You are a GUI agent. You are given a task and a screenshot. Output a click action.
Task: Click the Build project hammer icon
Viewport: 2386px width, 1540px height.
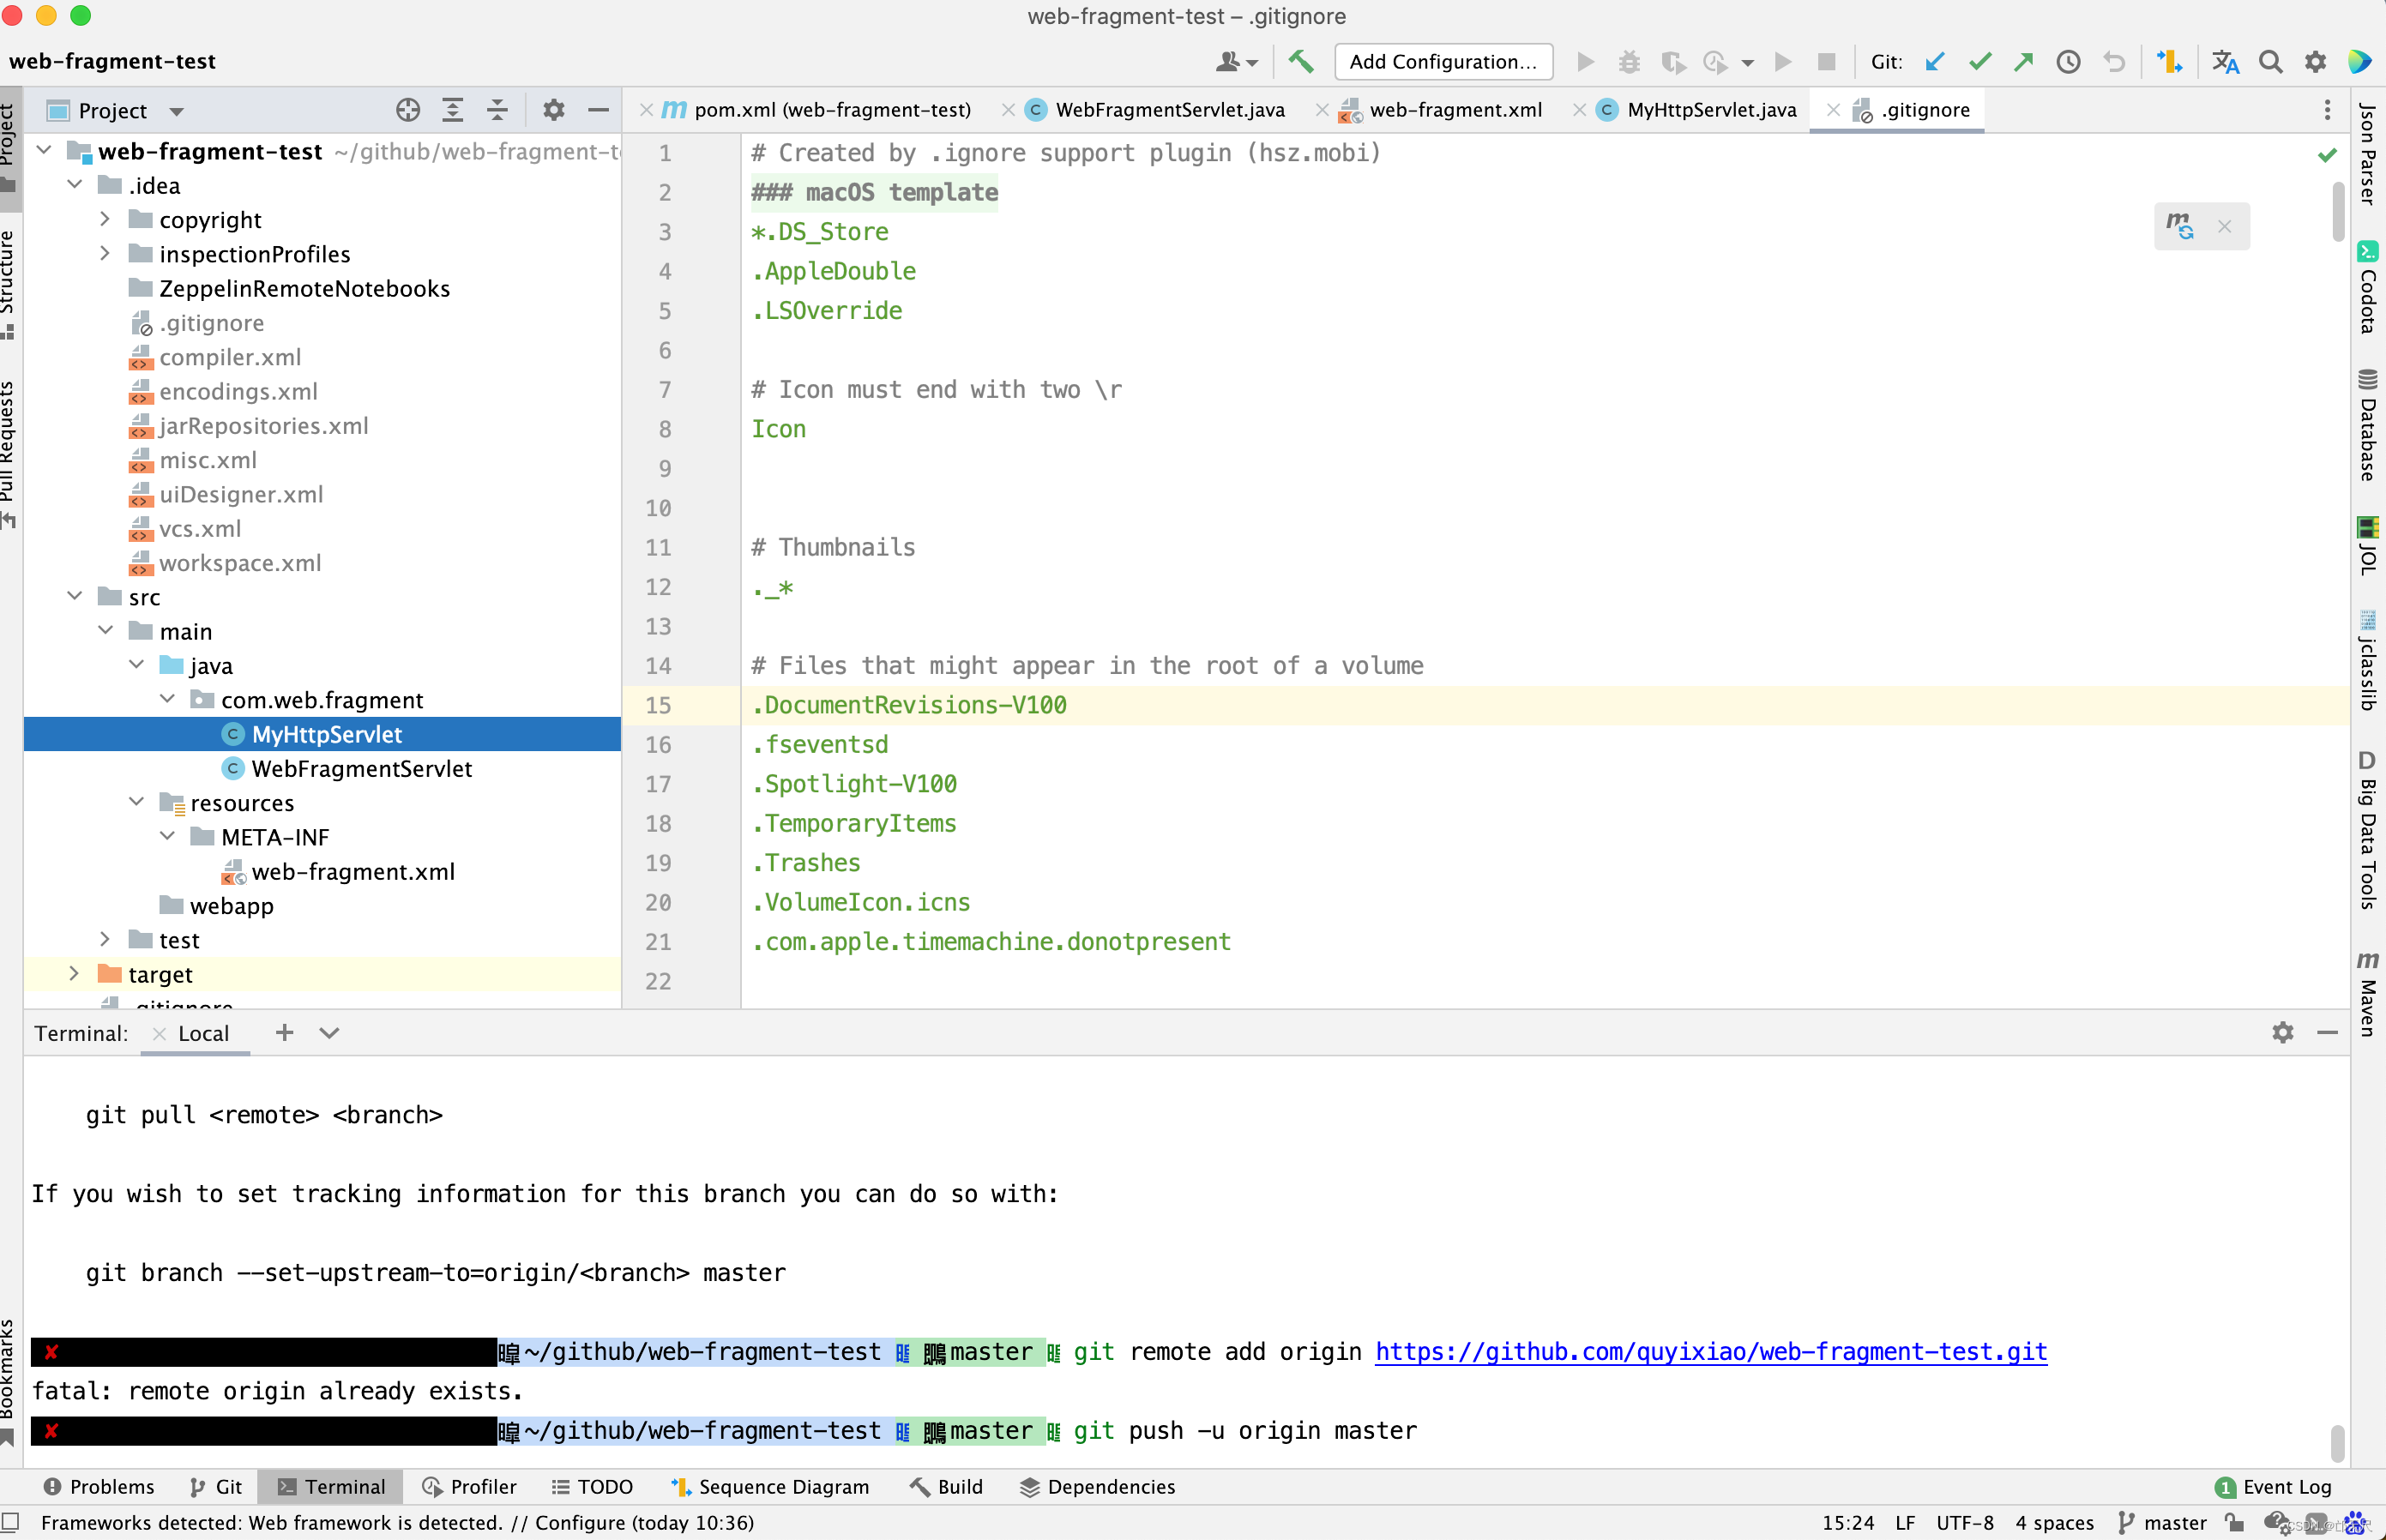1300,62
